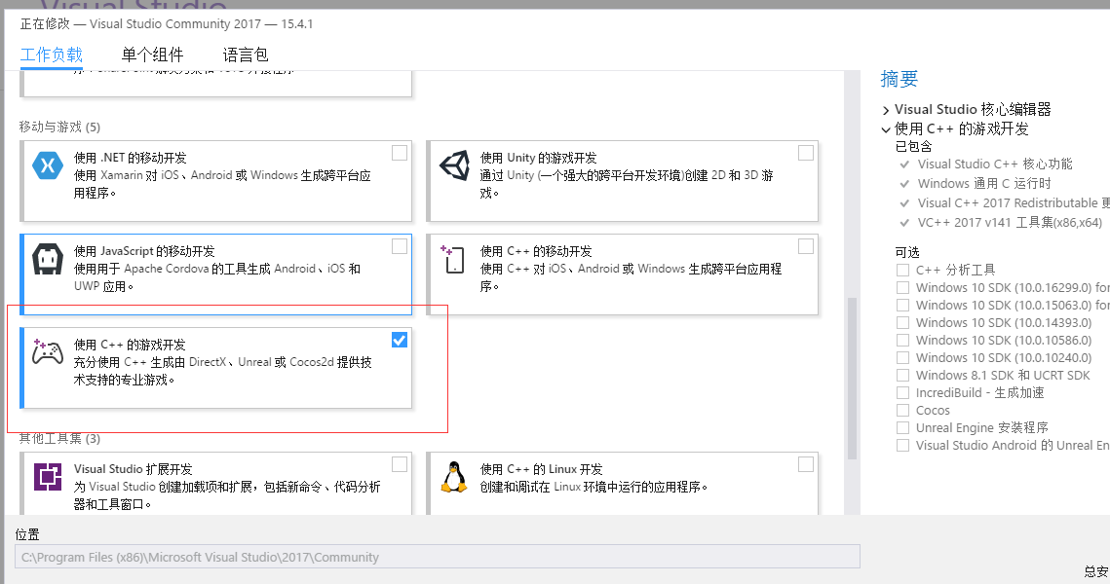1110x584 pixels.
Task: Click the 使用 Unity 的游戏开发 title text
Action: pos(539,158)
